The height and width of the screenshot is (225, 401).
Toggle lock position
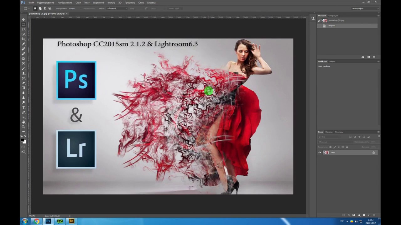[339, 147]
